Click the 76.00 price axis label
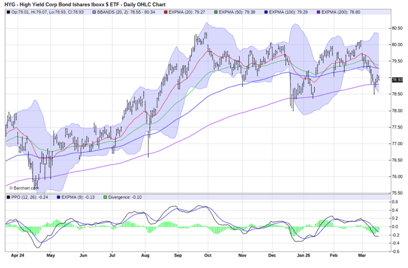This screenshot has height=268, width=408. click(397, 176)
